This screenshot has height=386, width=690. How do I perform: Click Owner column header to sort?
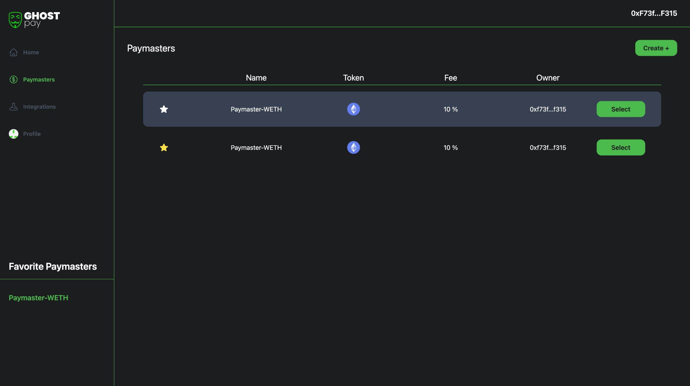[x=548, y=77]
